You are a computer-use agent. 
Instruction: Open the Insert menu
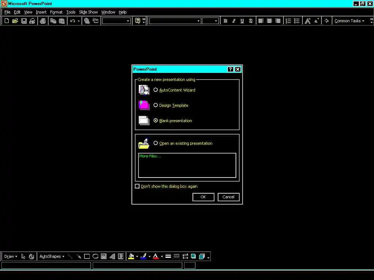(41, 12)
